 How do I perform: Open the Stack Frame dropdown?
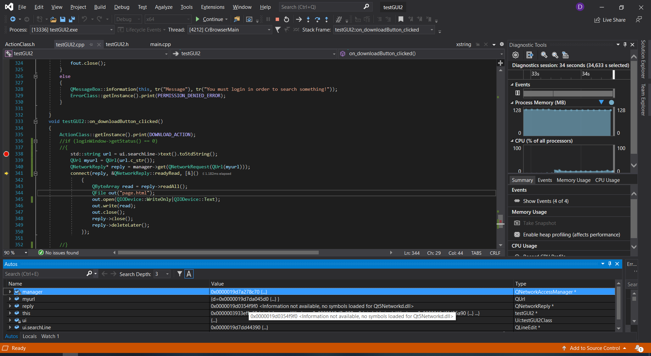384,30
